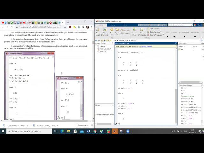Image resolution: width=204 pixels, height=153 pixels.
Task: Expand the SIMULINK section dropdown
Action: point(174,37)
